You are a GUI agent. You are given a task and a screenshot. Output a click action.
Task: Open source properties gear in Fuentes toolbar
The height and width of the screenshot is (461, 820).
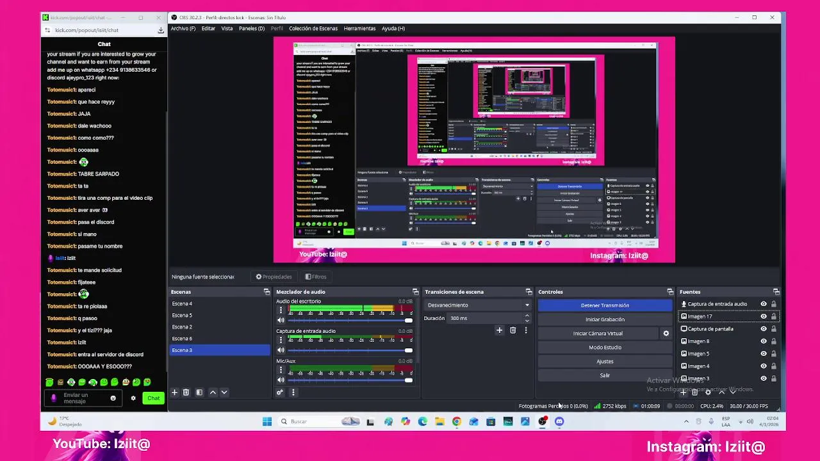click(708, 392)
